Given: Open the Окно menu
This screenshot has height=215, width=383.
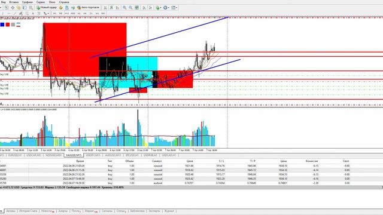Looking at the screenshot, I should [x=52, y=2].
